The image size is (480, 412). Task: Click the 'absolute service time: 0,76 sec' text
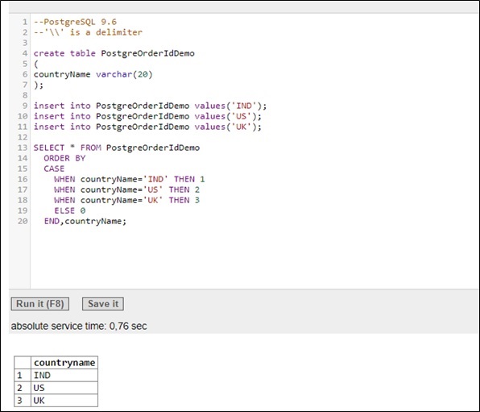pyautogui.click(x=79, y=326)
